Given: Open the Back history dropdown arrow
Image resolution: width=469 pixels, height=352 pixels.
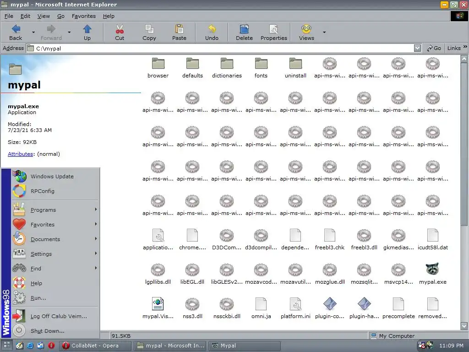Looking at the screenshot, I should [33, 32].
